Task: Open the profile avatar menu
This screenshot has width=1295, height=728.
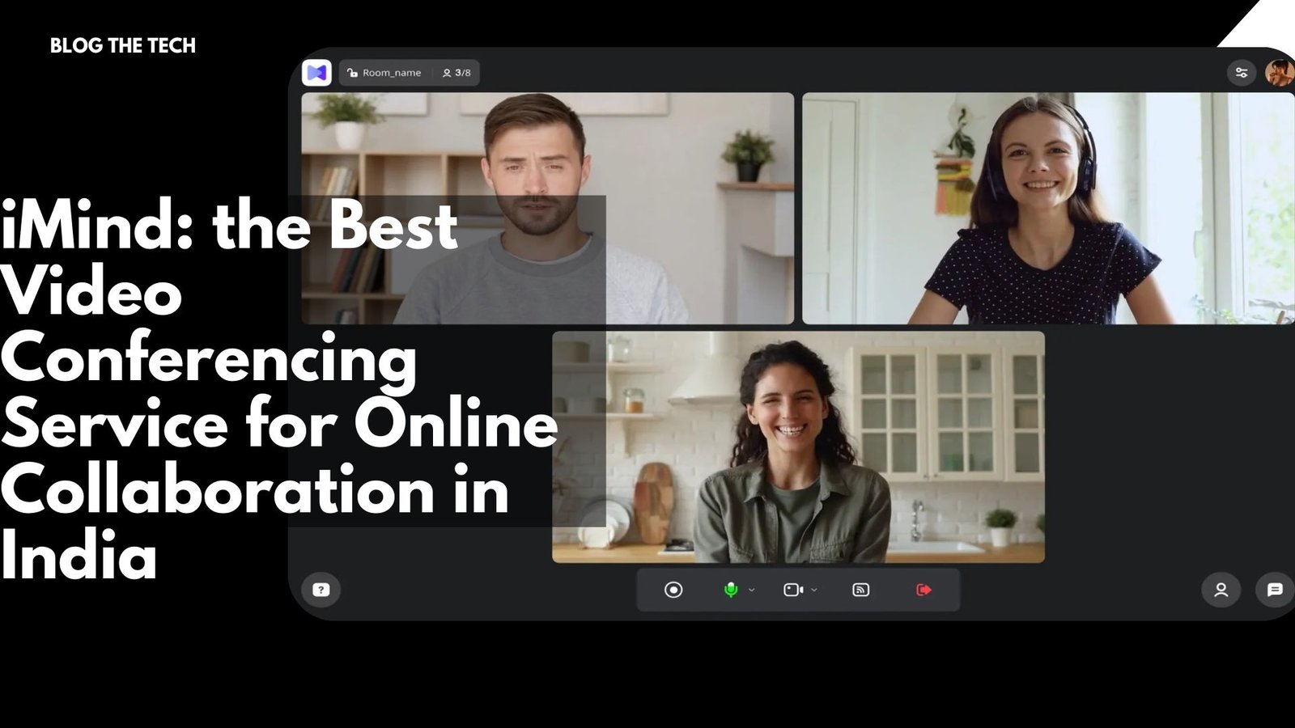Action: tap(1281, 73)
